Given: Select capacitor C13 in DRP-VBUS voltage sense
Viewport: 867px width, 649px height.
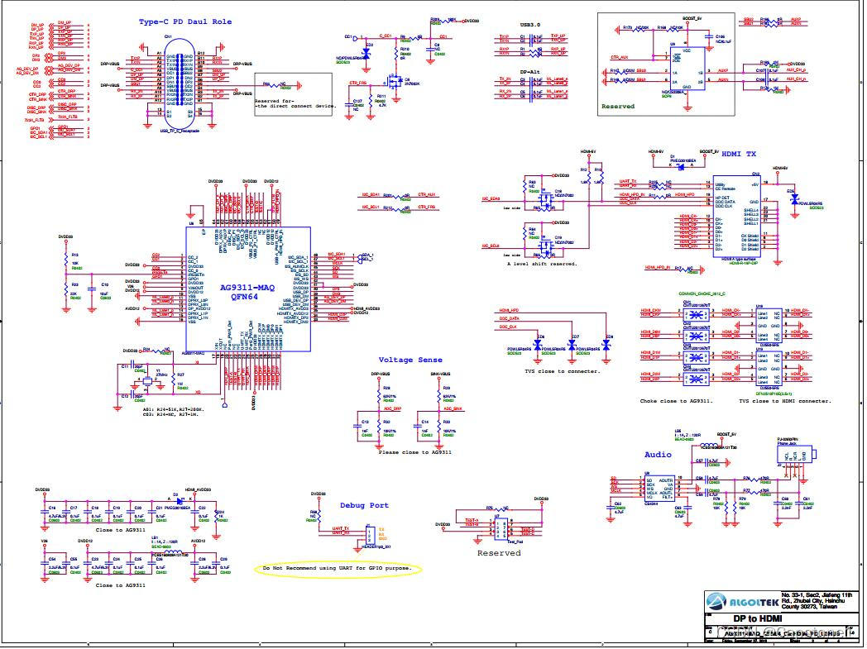Looking at the screenshot, I should pos(359,425).
